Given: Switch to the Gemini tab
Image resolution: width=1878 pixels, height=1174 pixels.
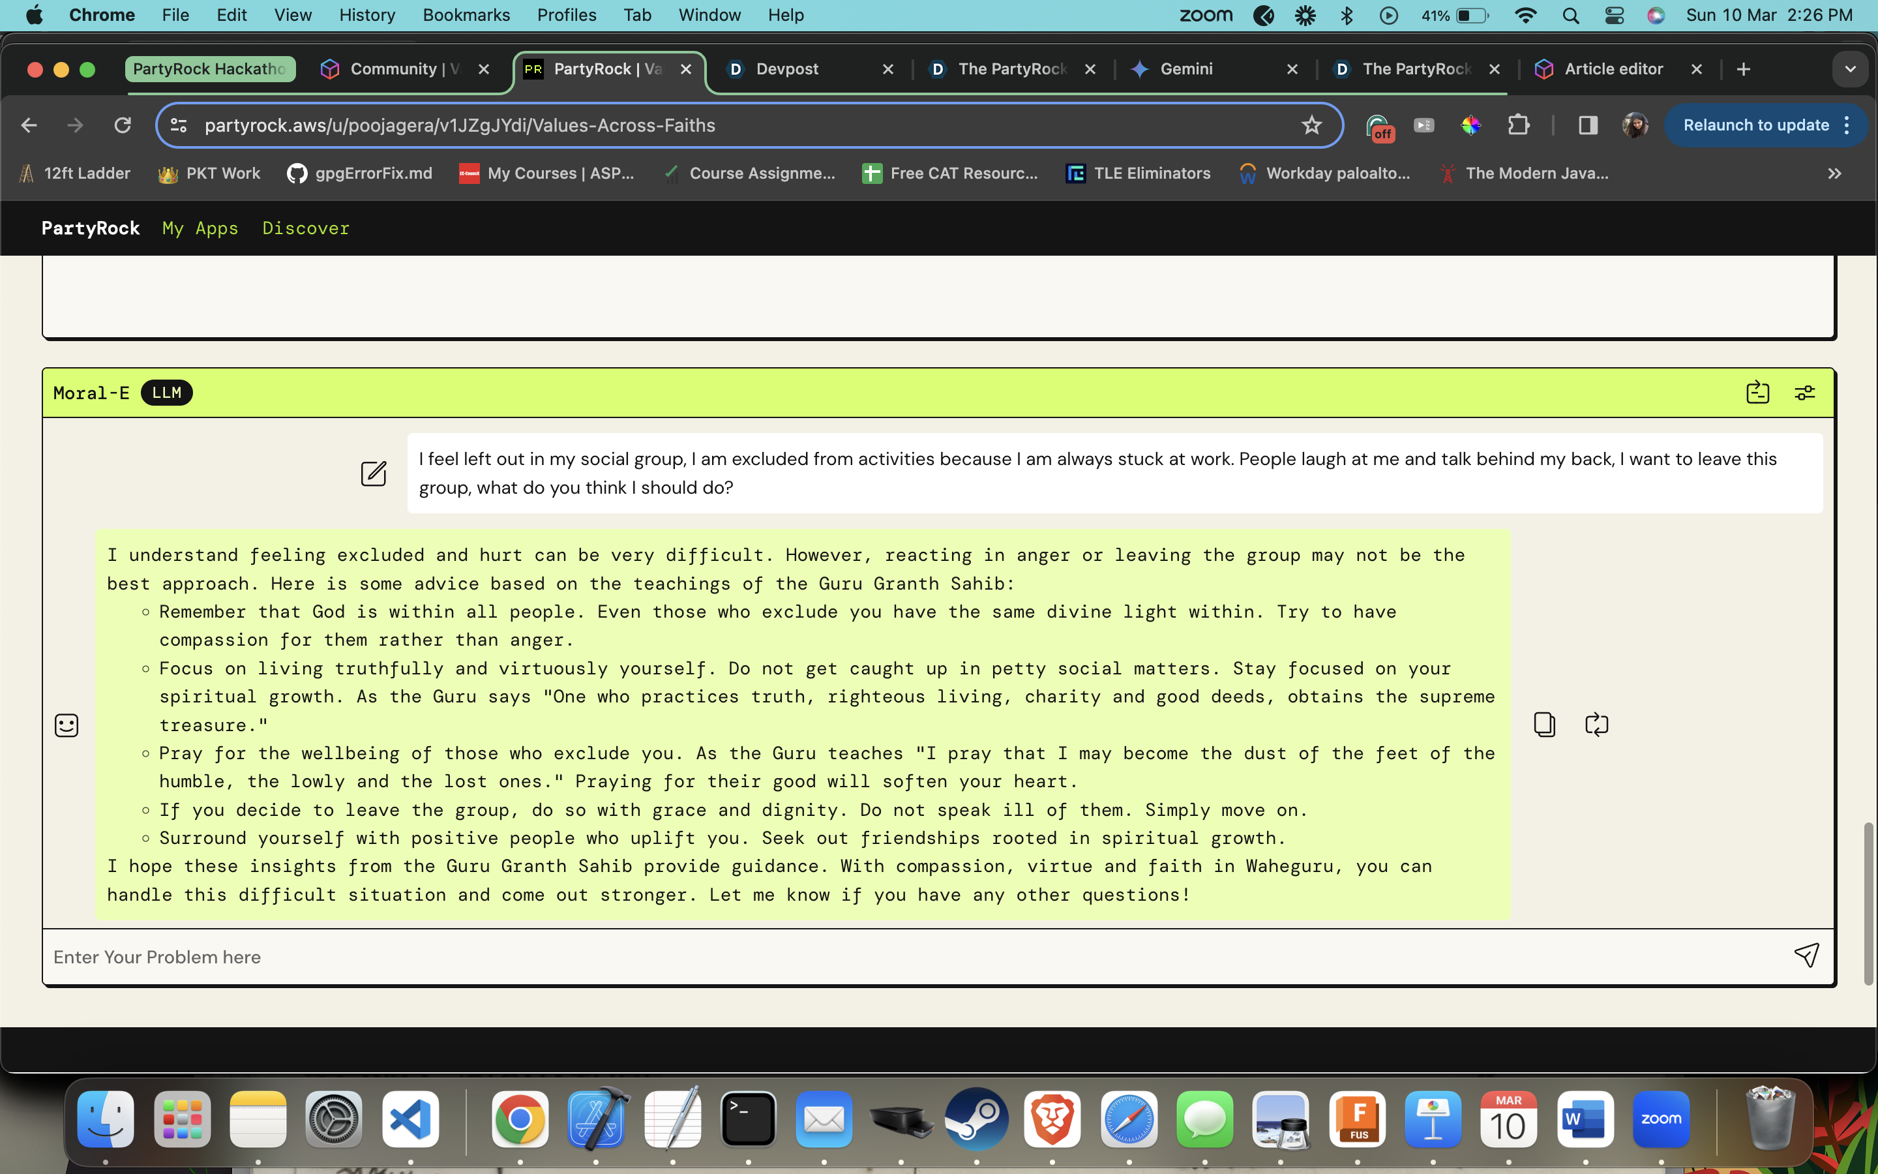Looking at the screenshot, I should coord(1185,69).
